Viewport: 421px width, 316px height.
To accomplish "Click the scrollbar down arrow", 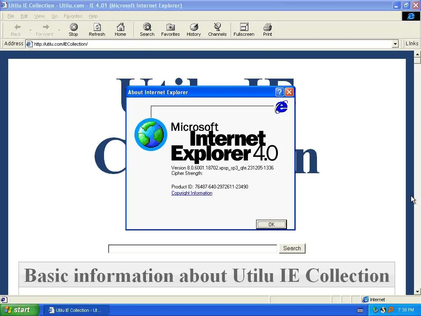I will [418, 292].
